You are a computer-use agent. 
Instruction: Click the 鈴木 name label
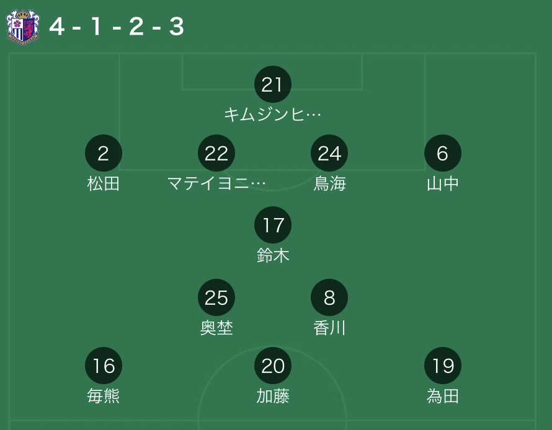(273, 255)
